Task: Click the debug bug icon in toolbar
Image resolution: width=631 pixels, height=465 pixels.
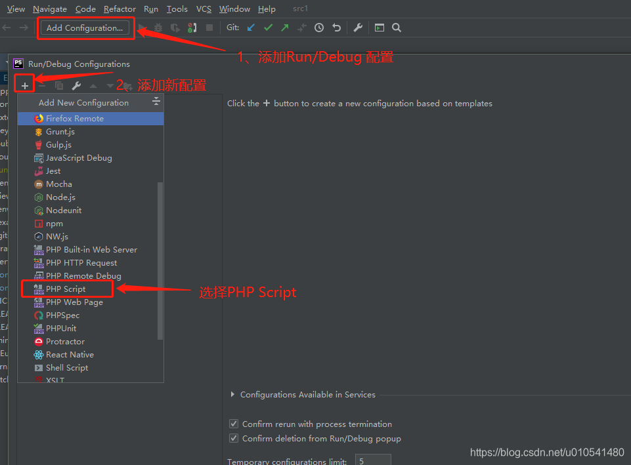Action: point(158,28)
